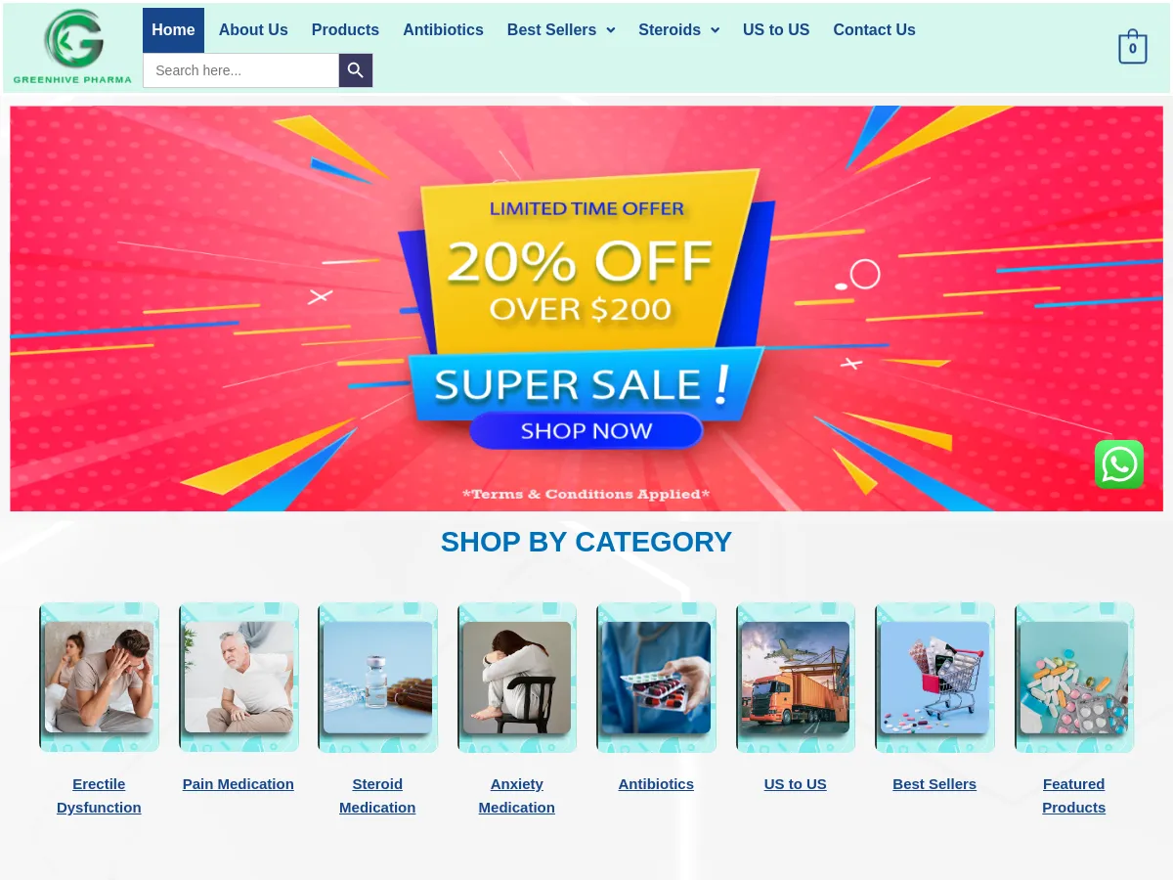This screenshot has width=1173, height=880.
Task: Focus the Search here input field
Action: pyautogui.click(x=241, y=70)
